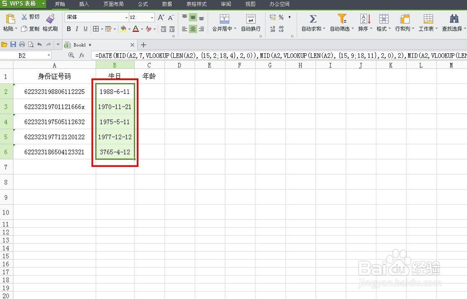
Task: Undo the last action
Action: [x=40, y=45]
